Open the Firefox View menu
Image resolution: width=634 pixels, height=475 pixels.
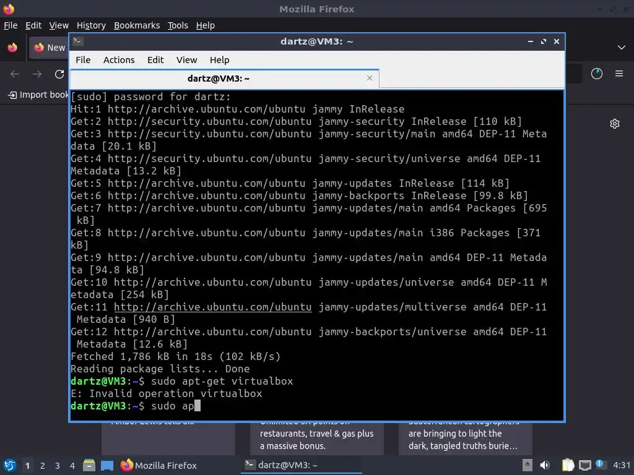(x=59, y=25)
